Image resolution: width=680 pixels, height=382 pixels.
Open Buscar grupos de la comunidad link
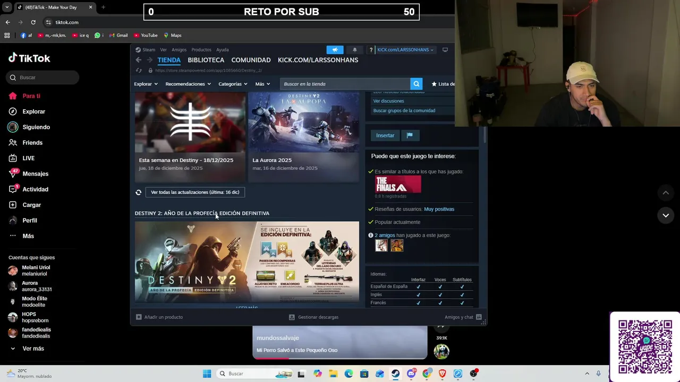(x=404, y=110)
